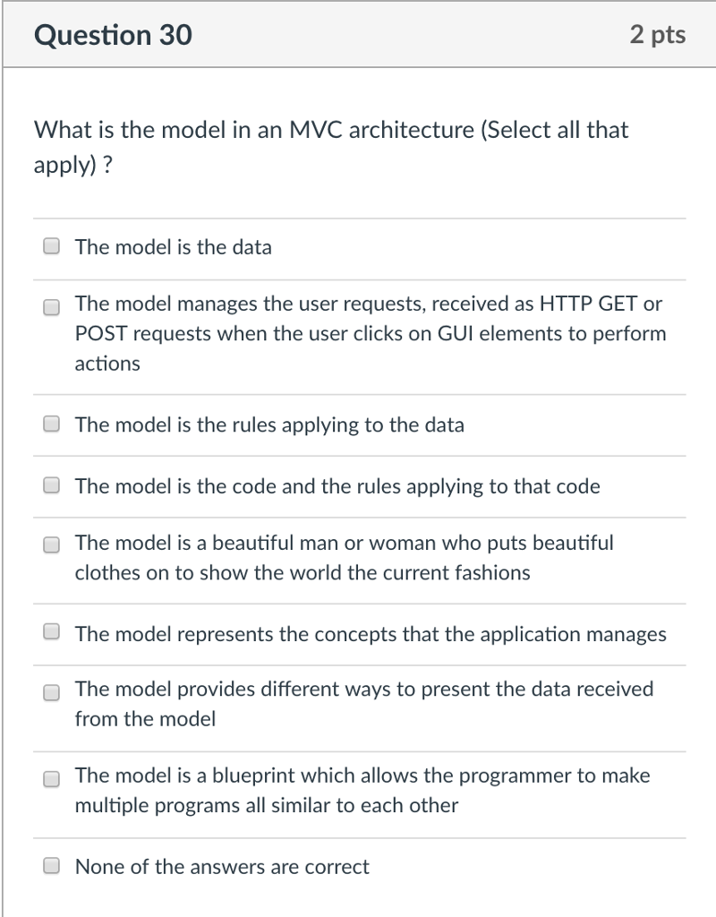Screen dimensions: 716x917
Task: Click the blueprint answer label text
Action: [x=362, y=790]
